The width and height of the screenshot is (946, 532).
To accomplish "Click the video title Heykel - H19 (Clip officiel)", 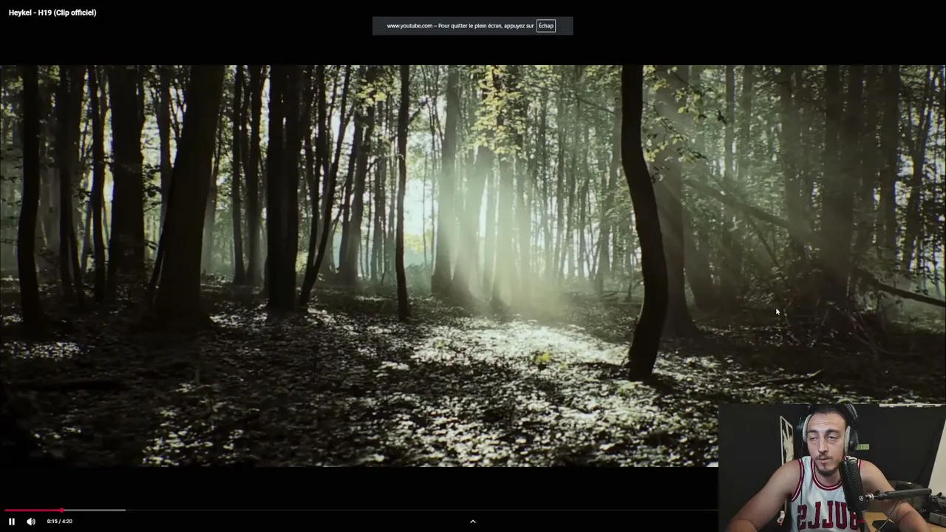I will [52, 13].
